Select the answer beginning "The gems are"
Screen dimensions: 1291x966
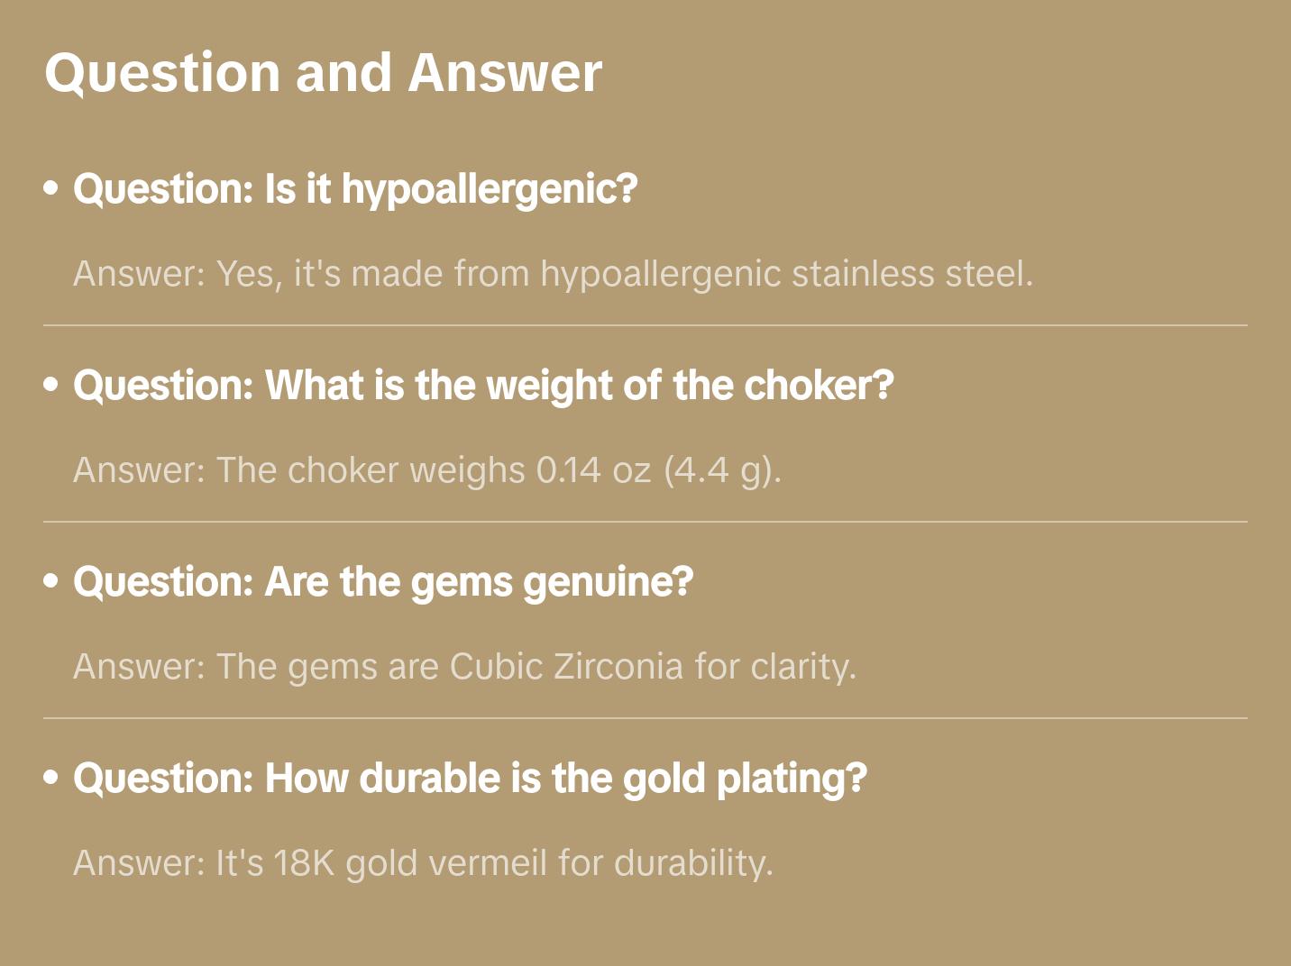[x=463, y=667]
